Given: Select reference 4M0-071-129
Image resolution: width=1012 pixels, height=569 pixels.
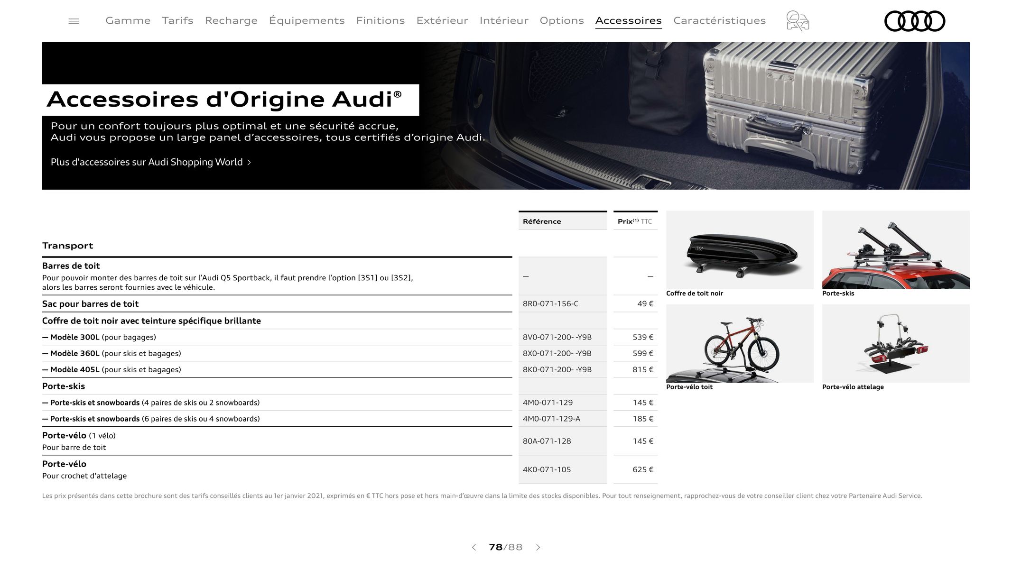Looking at the screenshot, I should point(548,403).
